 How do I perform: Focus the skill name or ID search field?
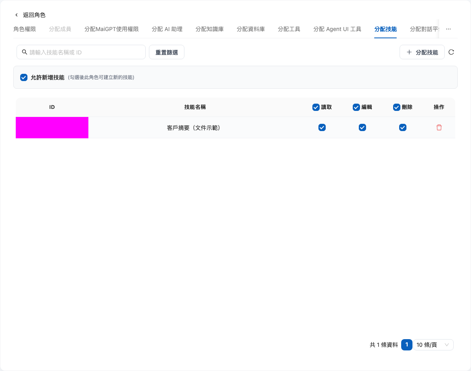[81, 52]
